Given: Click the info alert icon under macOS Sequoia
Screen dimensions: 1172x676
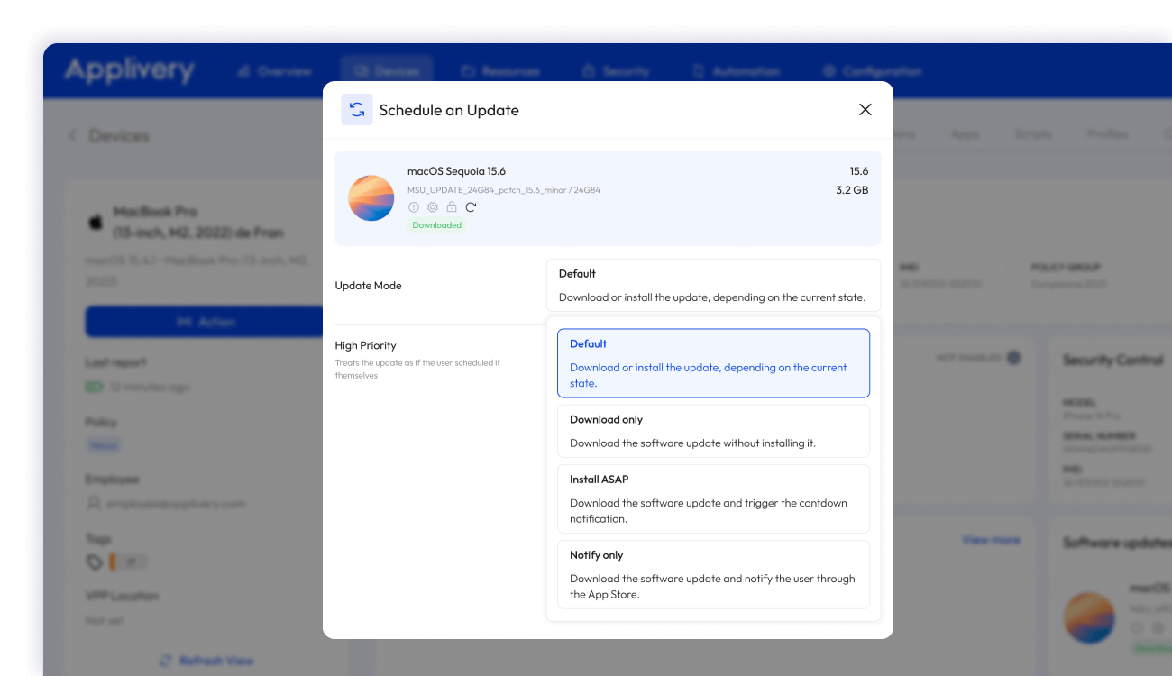Looking at the screenshot, I should pyautogui.click(x=414, y=207).
